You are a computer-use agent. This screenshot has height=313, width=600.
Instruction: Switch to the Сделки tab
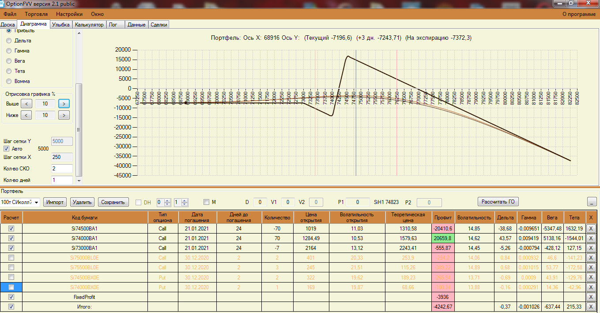point(159,25)
